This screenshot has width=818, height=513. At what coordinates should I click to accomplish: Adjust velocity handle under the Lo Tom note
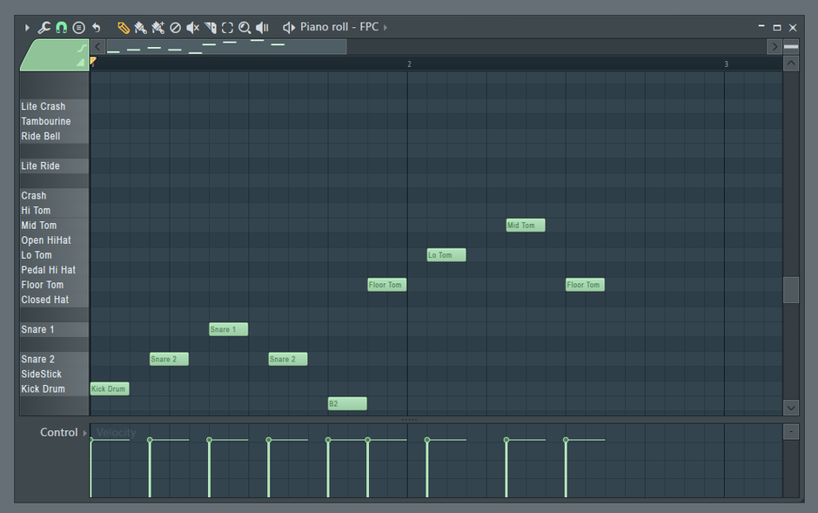pyautogui.click(x=427, y=440)
